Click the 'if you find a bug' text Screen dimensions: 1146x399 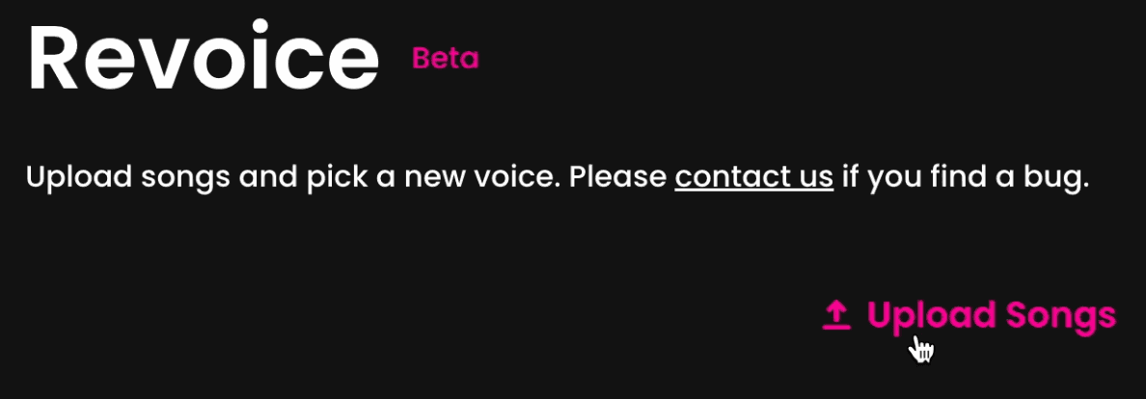965,178
